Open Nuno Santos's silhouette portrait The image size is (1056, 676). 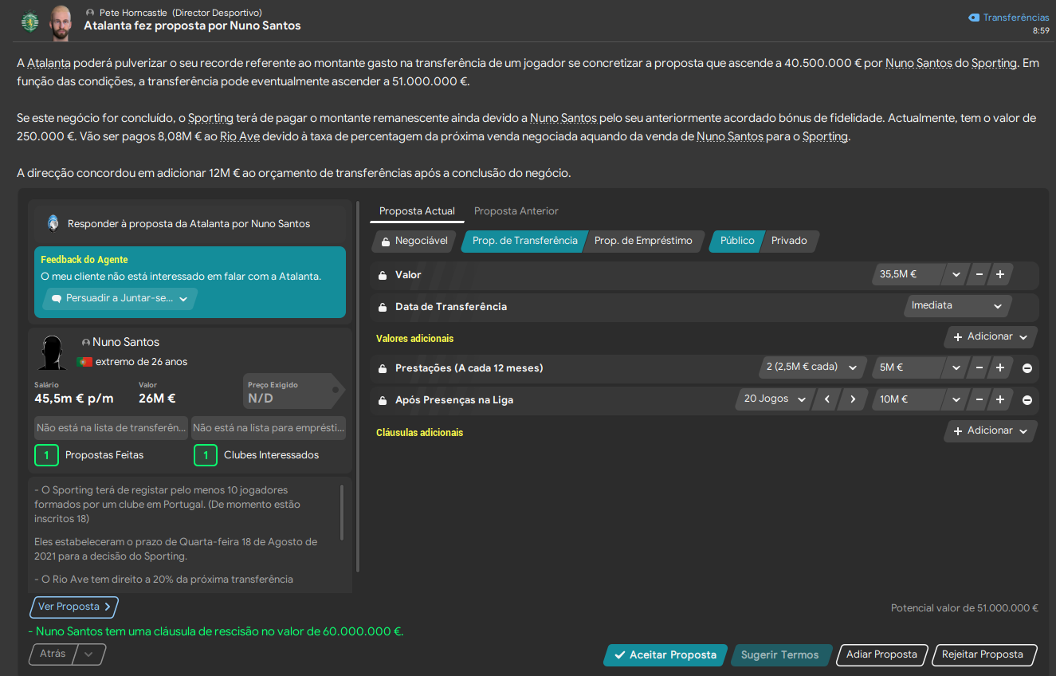point(53,352)
